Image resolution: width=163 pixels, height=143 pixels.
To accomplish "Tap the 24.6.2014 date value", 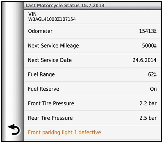I will tap(144, 60).
